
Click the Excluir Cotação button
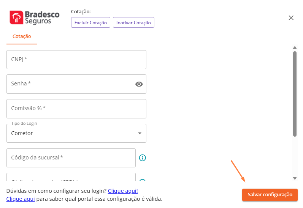tap(90, 22)
